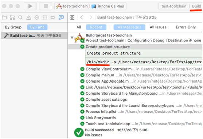Switch report list to By Time
Image resolution: width=203 pixels, height=139 pixels.
click(x=37, y=27)
